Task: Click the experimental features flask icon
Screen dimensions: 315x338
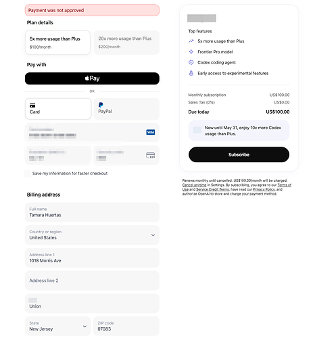Action: (x=191, y=73)
